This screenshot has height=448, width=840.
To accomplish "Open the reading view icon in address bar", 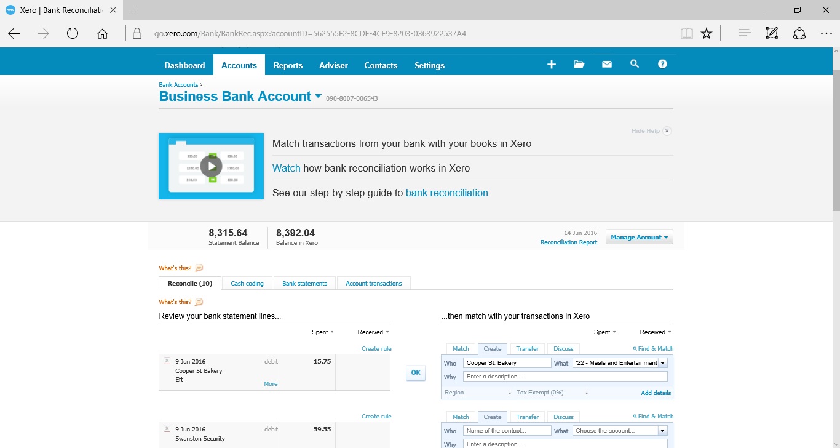I will (687, 33).
